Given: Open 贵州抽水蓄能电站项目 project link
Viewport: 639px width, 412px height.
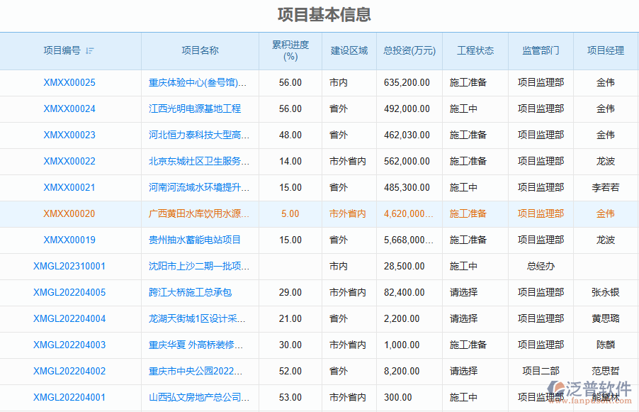Looking at the screenshot, I should (x=195, y=240).
